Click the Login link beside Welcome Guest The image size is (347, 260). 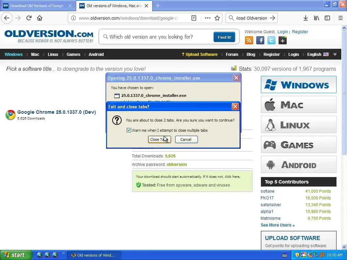pyautogui.click(x=283, y=31)
